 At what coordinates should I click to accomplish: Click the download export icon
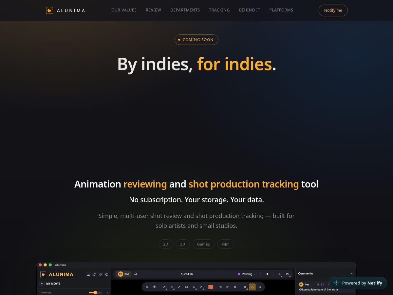(x=279, y=274)
